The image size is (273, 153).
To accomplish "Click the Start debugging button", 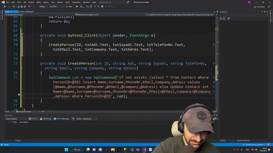I will (x=69, y=7).
